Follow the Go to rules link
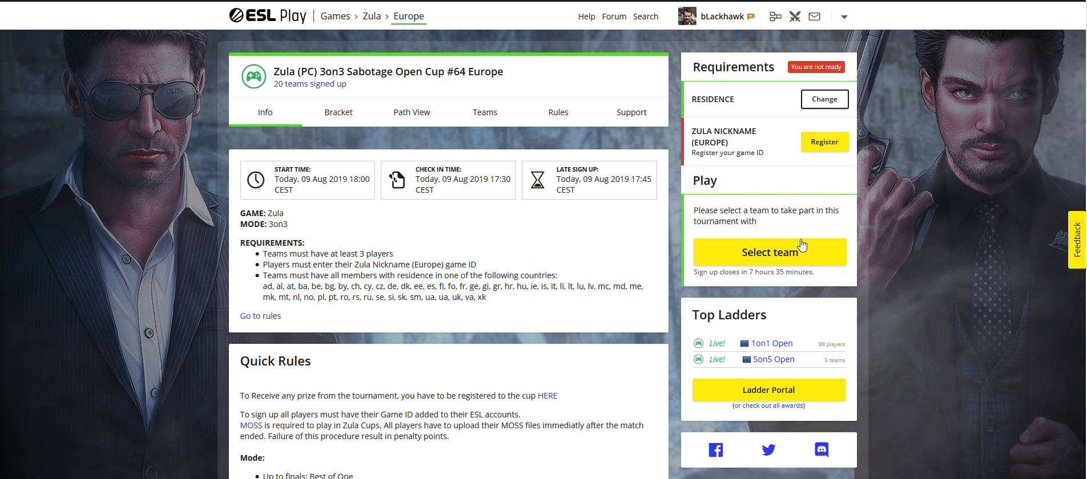 click(x=260, y=316)
